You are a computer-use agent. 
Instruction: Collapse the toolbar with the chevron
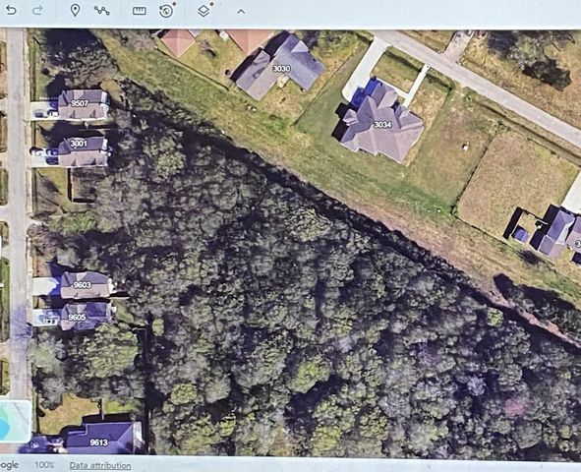click(x=241, y=12)
